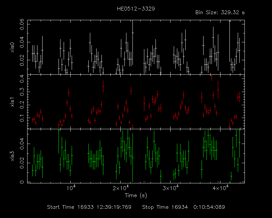Click the Stop Time 16934 0:10:54:089 text
This screenshot has height=218, width=272.
[184, 207]
